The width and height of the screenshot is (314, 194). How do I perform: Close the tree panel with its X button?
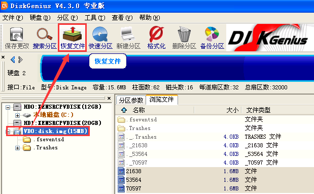[109, 98]
